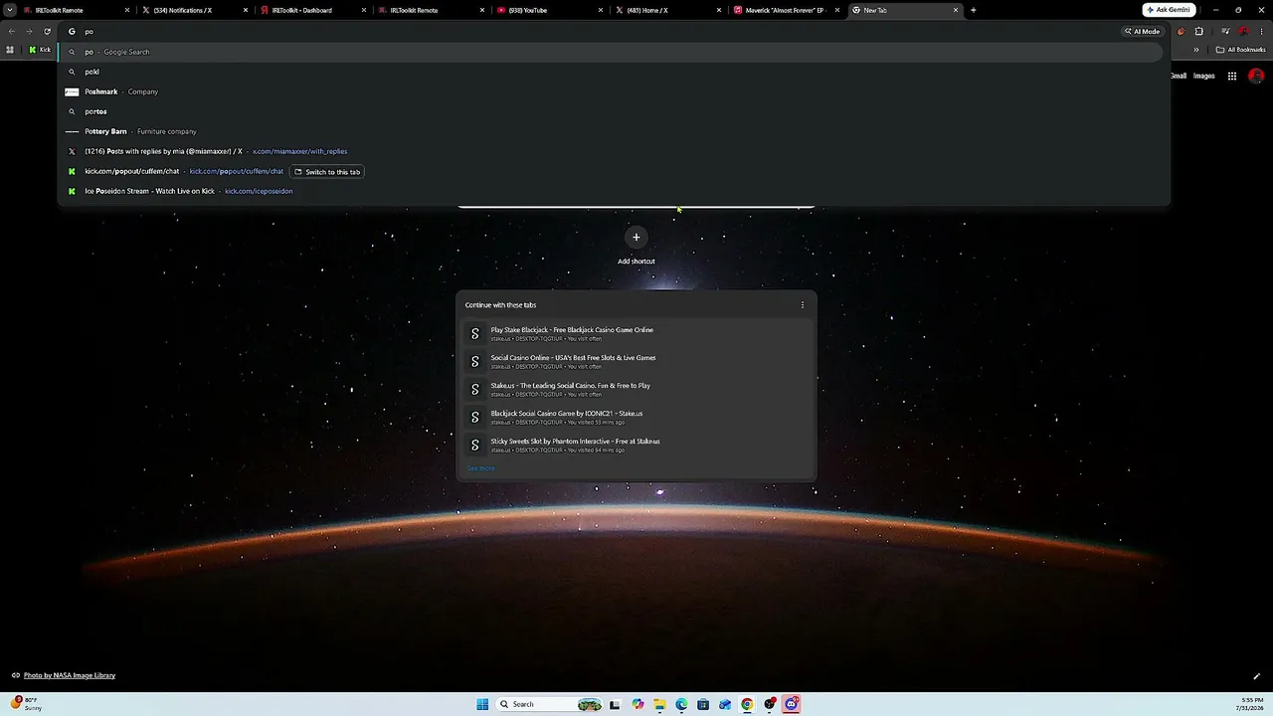The height and width of the screenshot is (716, 1273).
Task: Click the Add shortcut plus button
Action: pos(636,237)
